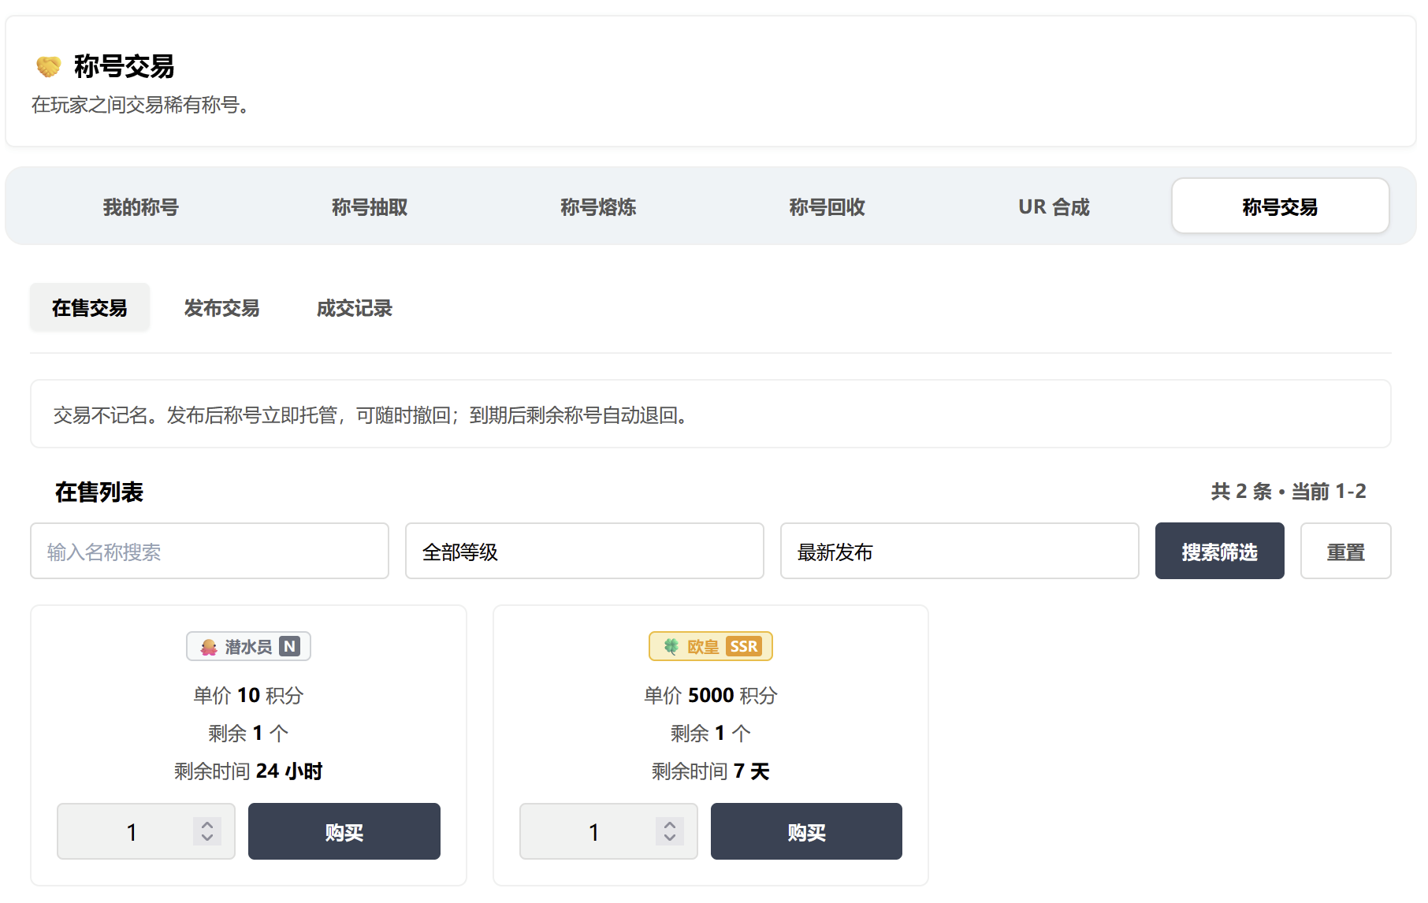Switch to the 称号抽取 tab

point(369,206)
